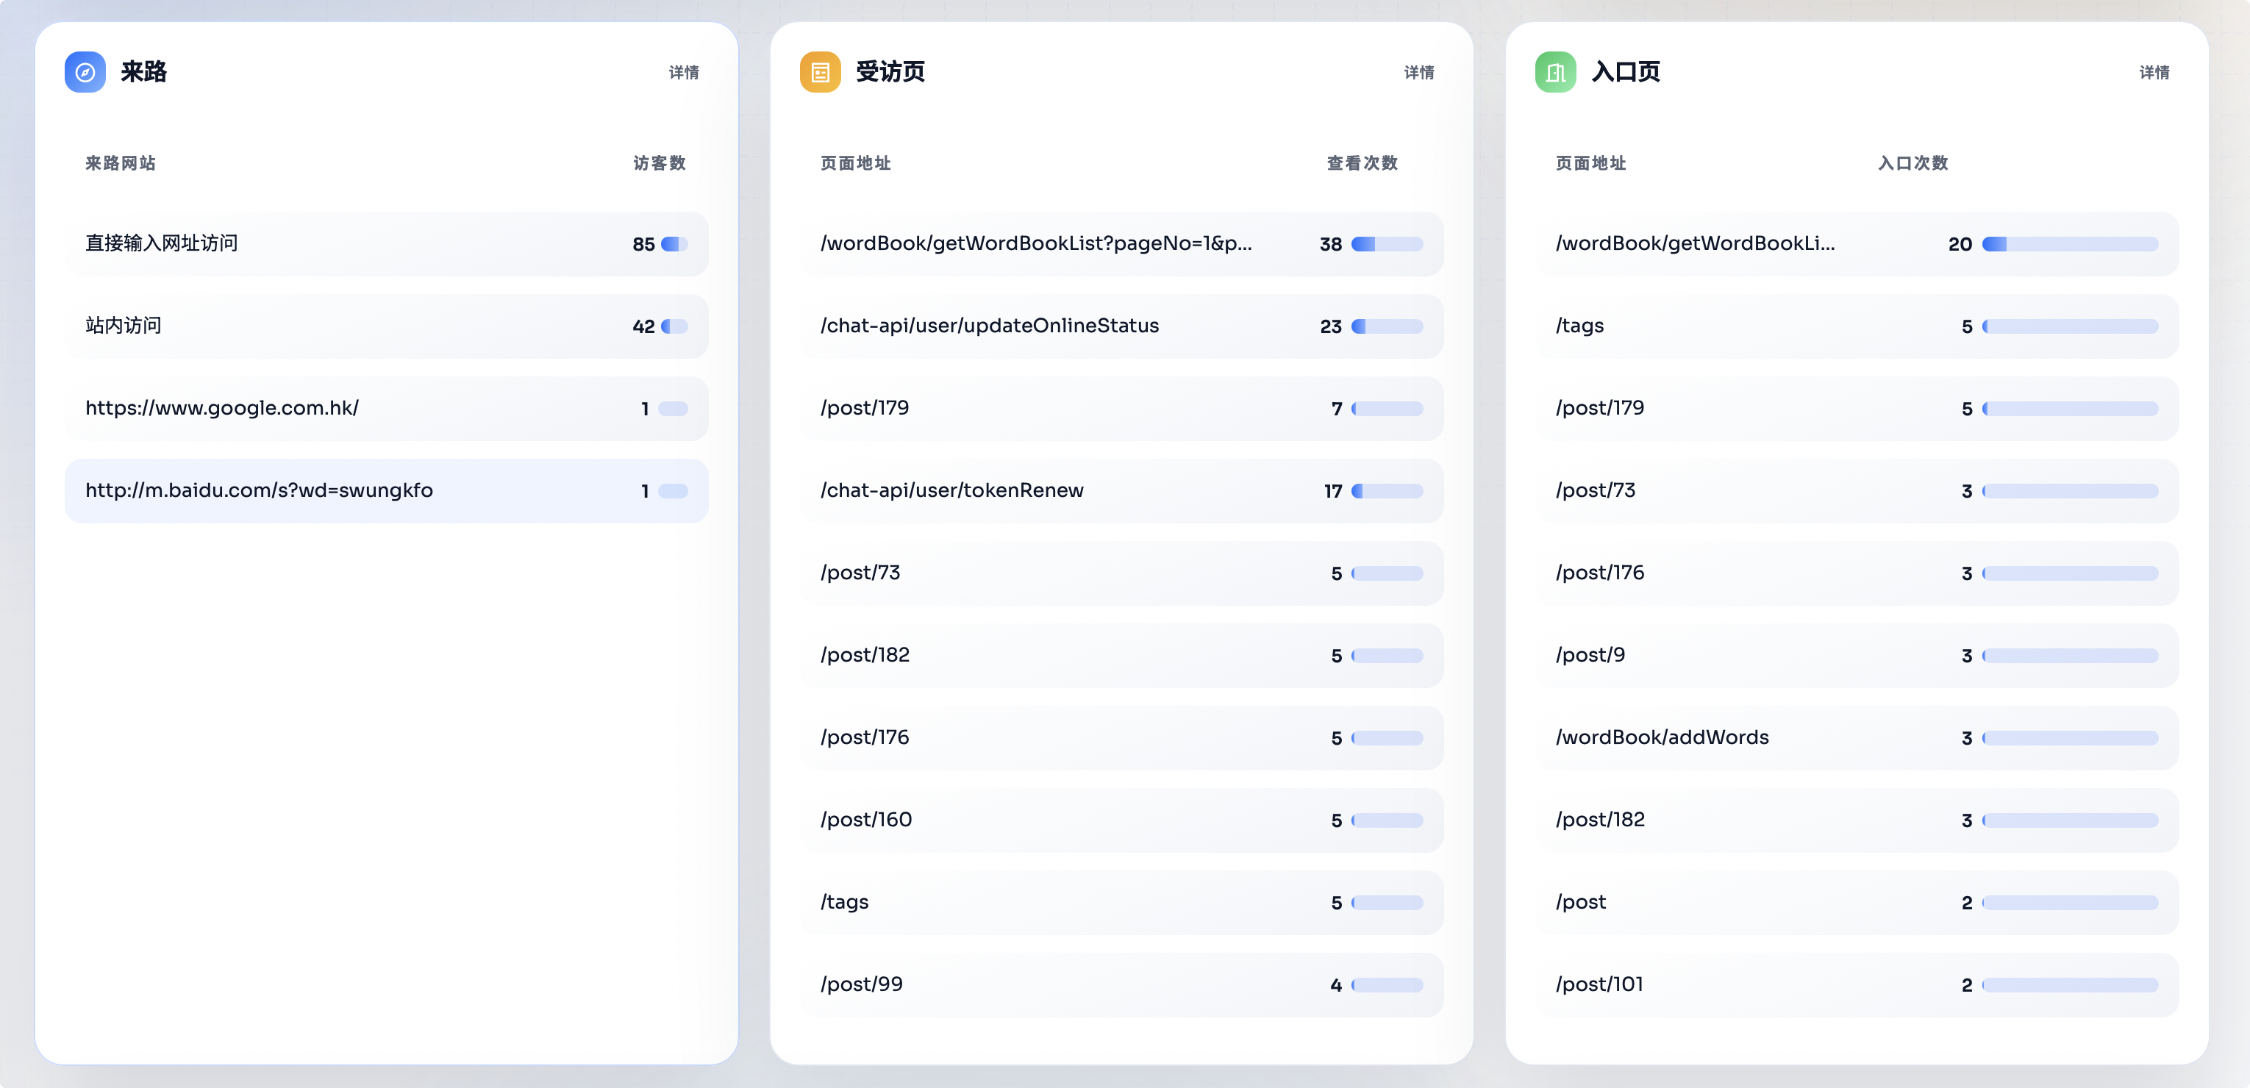Click the 查看次数 column header
This screenshot has width=2250, height=1088.
click(x=1361, y=163)
